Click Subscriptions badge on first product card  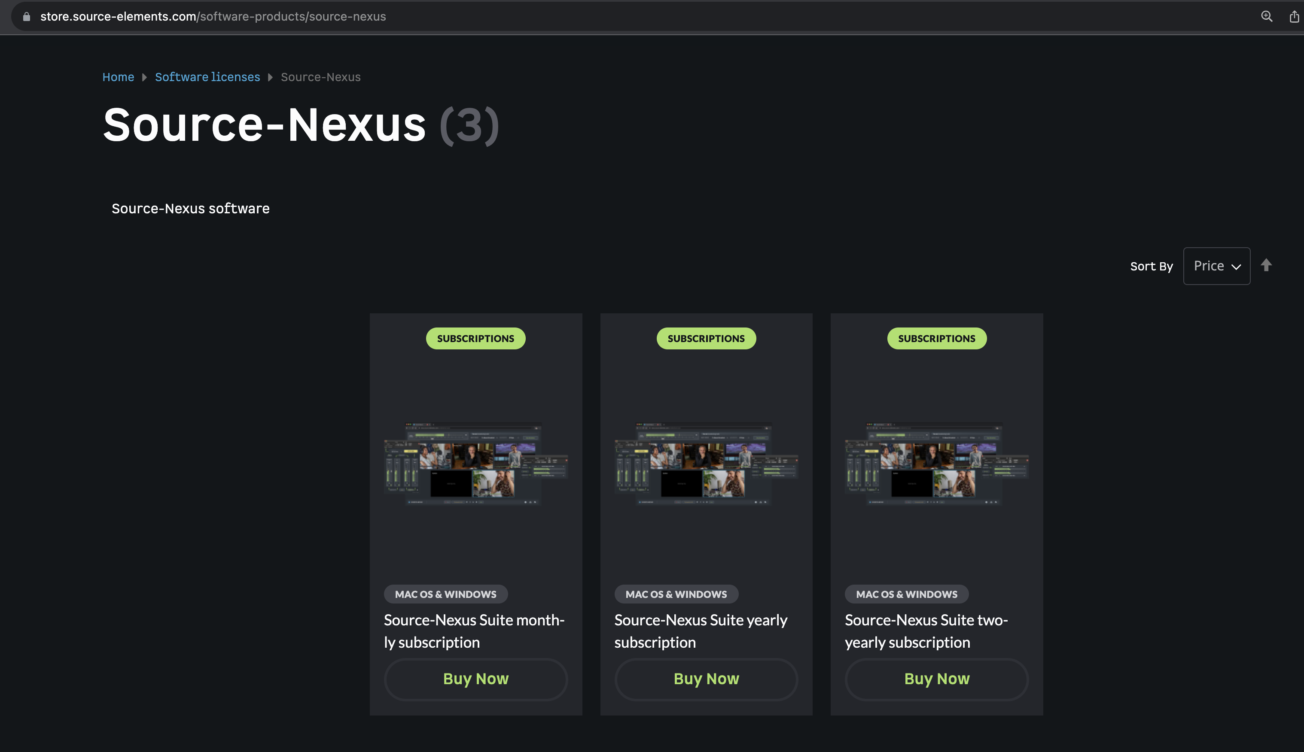475,338
